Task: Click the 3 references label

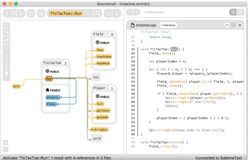Action: pos(154,12)
